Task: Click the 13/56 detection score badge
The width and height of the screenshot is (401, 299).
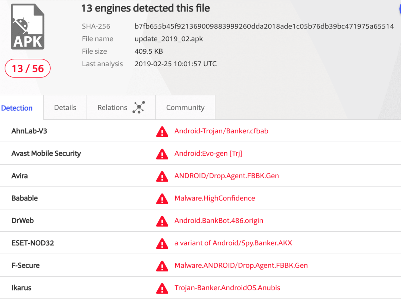Action: [x=28, y=68]
